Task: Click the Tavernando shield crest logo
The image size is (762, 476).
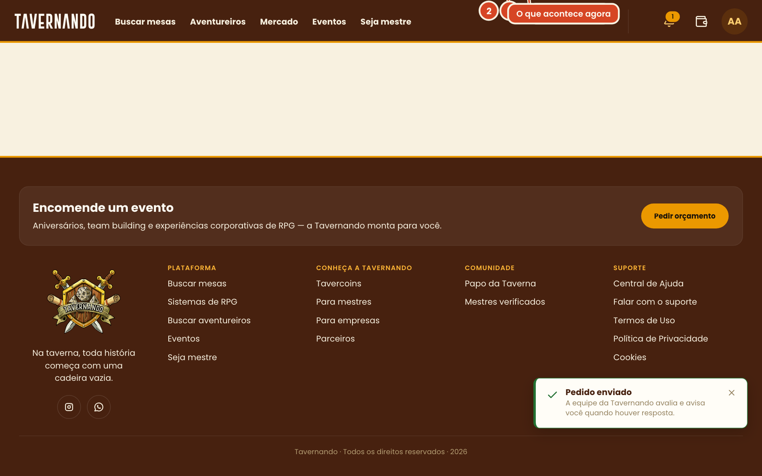Action: (x=84, y=301)
